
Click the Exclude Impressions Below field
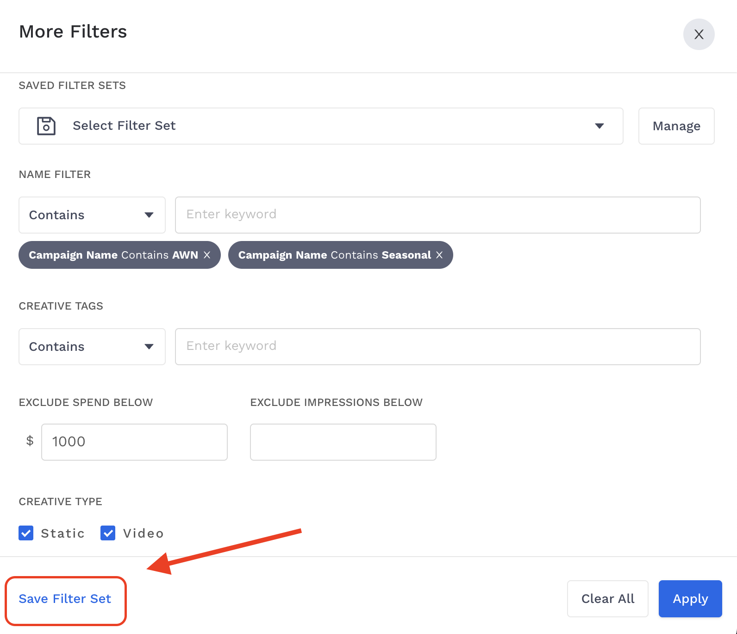click(x=343, y=442)
